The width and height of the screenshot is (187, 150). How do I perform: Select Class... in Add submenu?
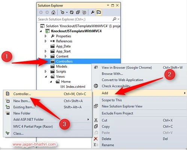pyautogui.click(x=47, y=134)
